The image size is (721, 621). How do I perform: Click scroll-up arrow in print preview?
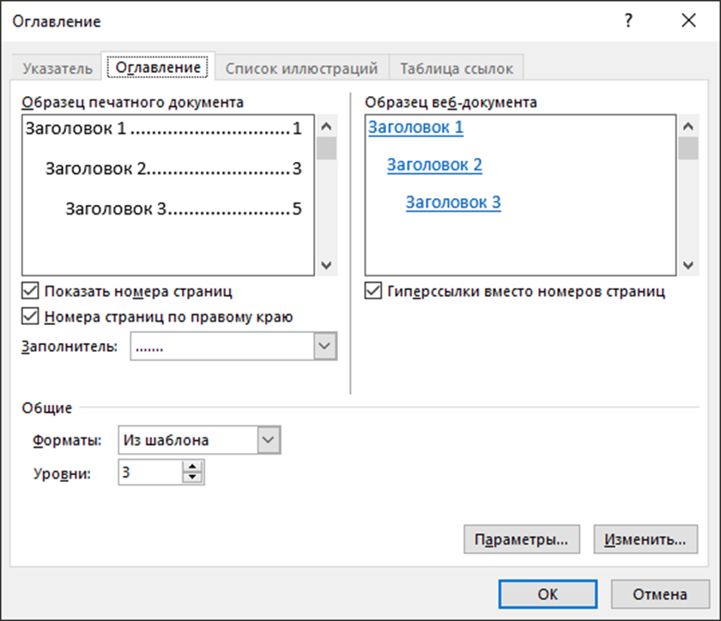326,126
